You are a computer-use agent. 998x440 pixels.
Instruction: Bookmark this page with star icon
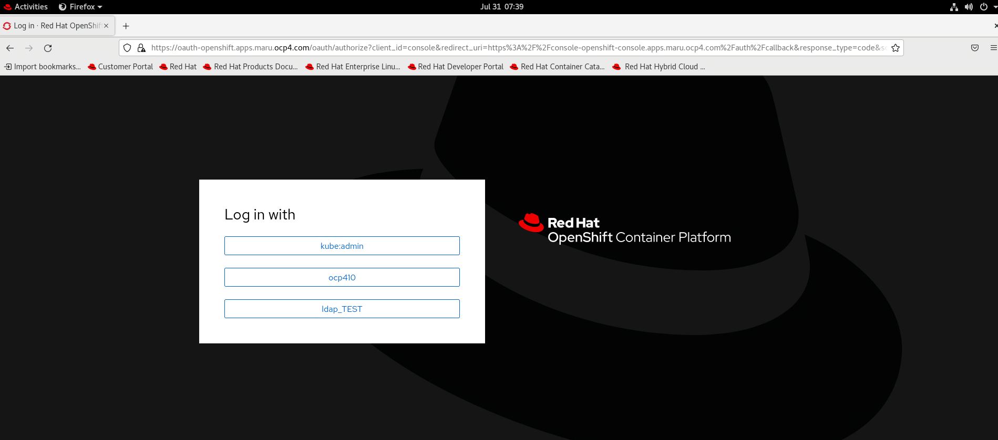896,48
